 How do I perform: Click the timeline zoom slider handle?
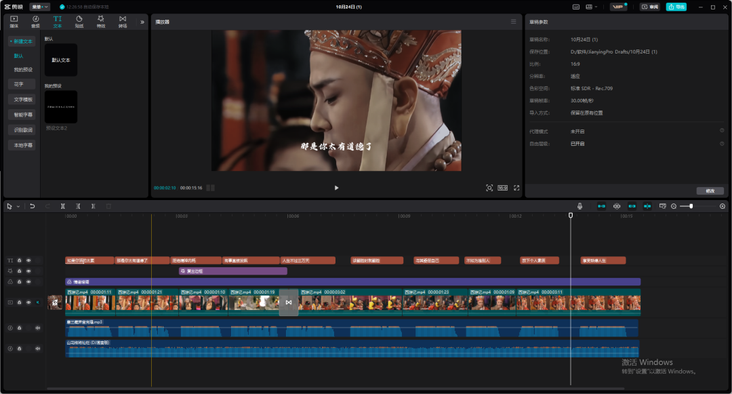(691, 206)
